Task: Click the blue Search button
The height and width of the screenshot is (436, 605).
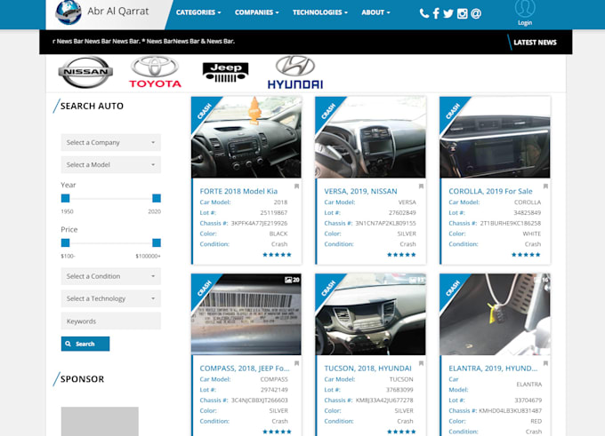Action: click(85, 344)
